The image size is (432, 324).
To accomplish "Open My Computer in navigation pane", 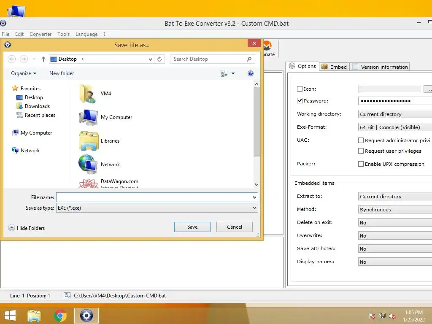I will (32, 133).
